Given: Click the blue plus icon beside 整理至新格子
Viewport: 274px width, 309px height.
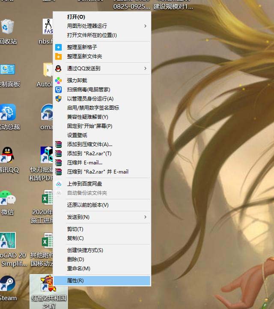Looking at the screenshot, I should tap(58, 47).
